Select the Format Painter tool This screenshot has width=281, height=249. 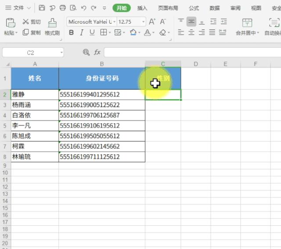52,27
